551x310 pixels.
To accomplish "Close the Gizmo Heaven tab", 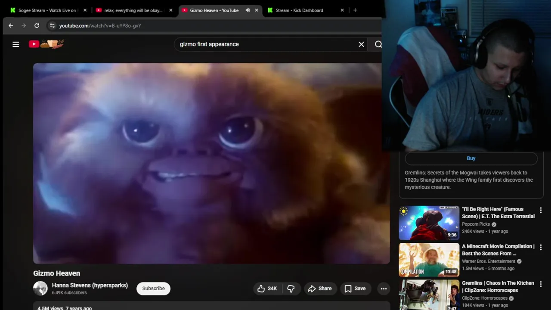I will click(x=257, y=10).
